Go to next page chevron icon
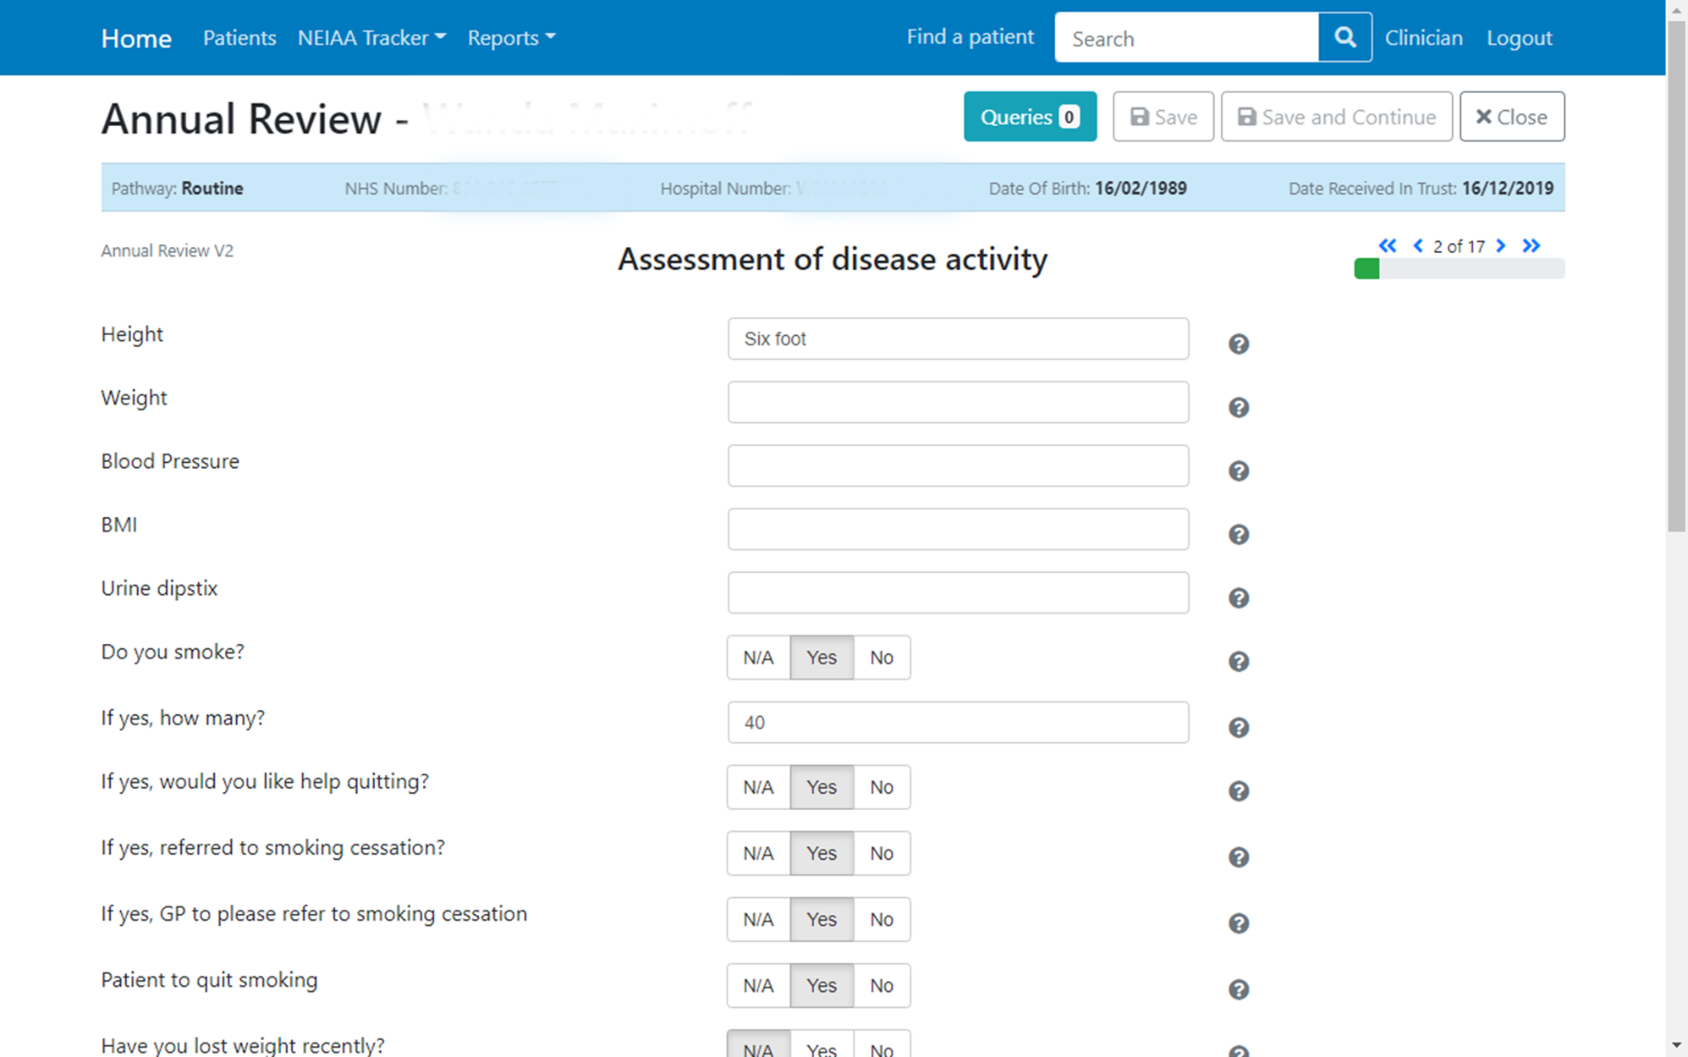Viewport: 1688px width, 1057px height. point(1501,245)
